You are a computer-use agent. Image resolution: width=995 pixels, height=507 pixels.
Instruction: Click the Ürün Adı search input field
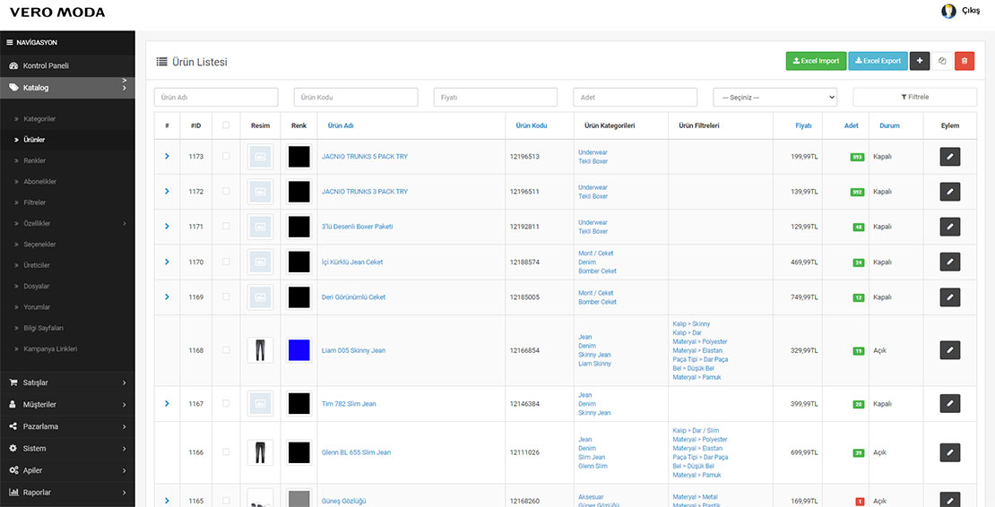[x=216, y=97]
